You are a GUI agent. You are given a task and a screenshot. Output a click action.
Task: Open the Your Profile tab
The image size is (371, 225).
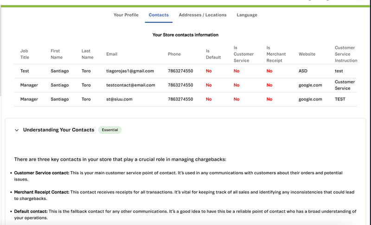(x=126, y=15)
